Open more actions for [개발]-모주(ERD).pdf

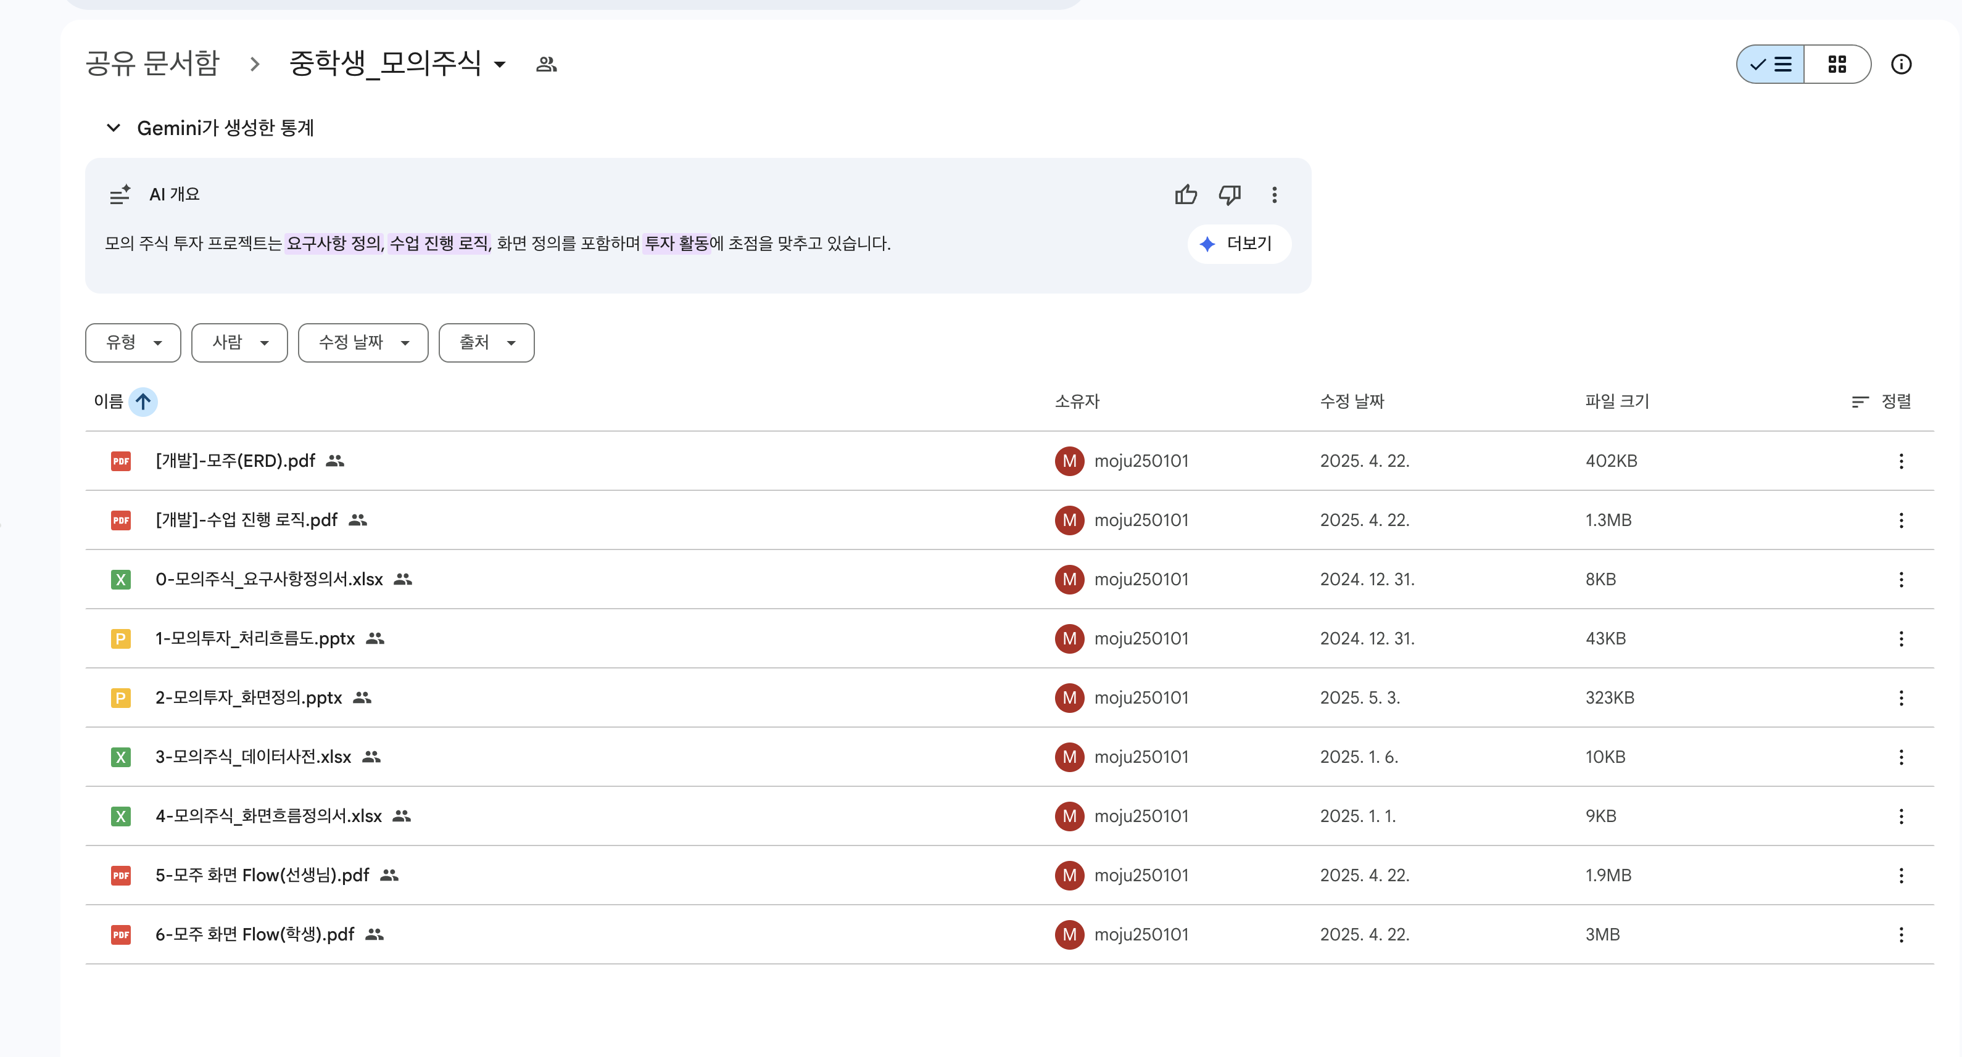pyautogui.click(x=1901, y=461)
